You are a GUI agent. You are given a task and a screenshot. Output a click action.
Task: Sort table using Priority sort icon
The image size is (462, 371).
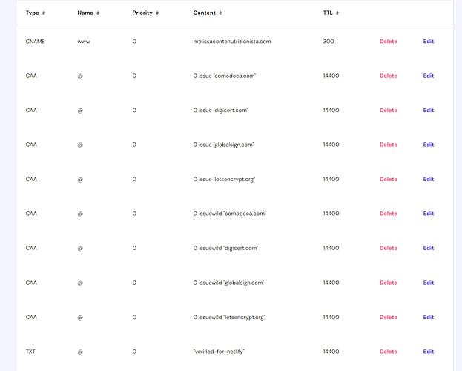(x=158, y=13)
